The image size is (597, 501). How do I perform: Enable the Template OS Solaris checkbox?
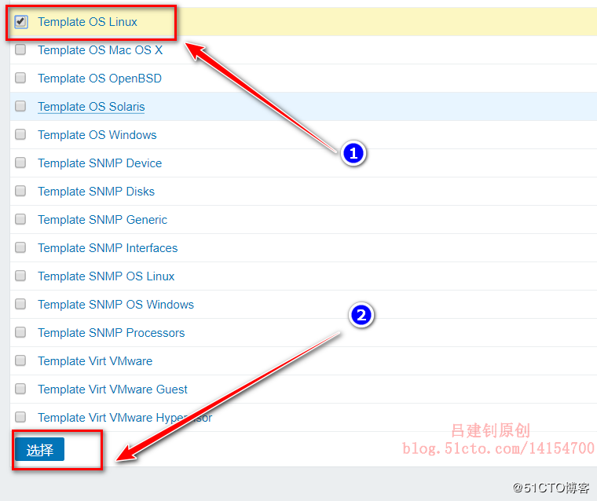point(20,106)
